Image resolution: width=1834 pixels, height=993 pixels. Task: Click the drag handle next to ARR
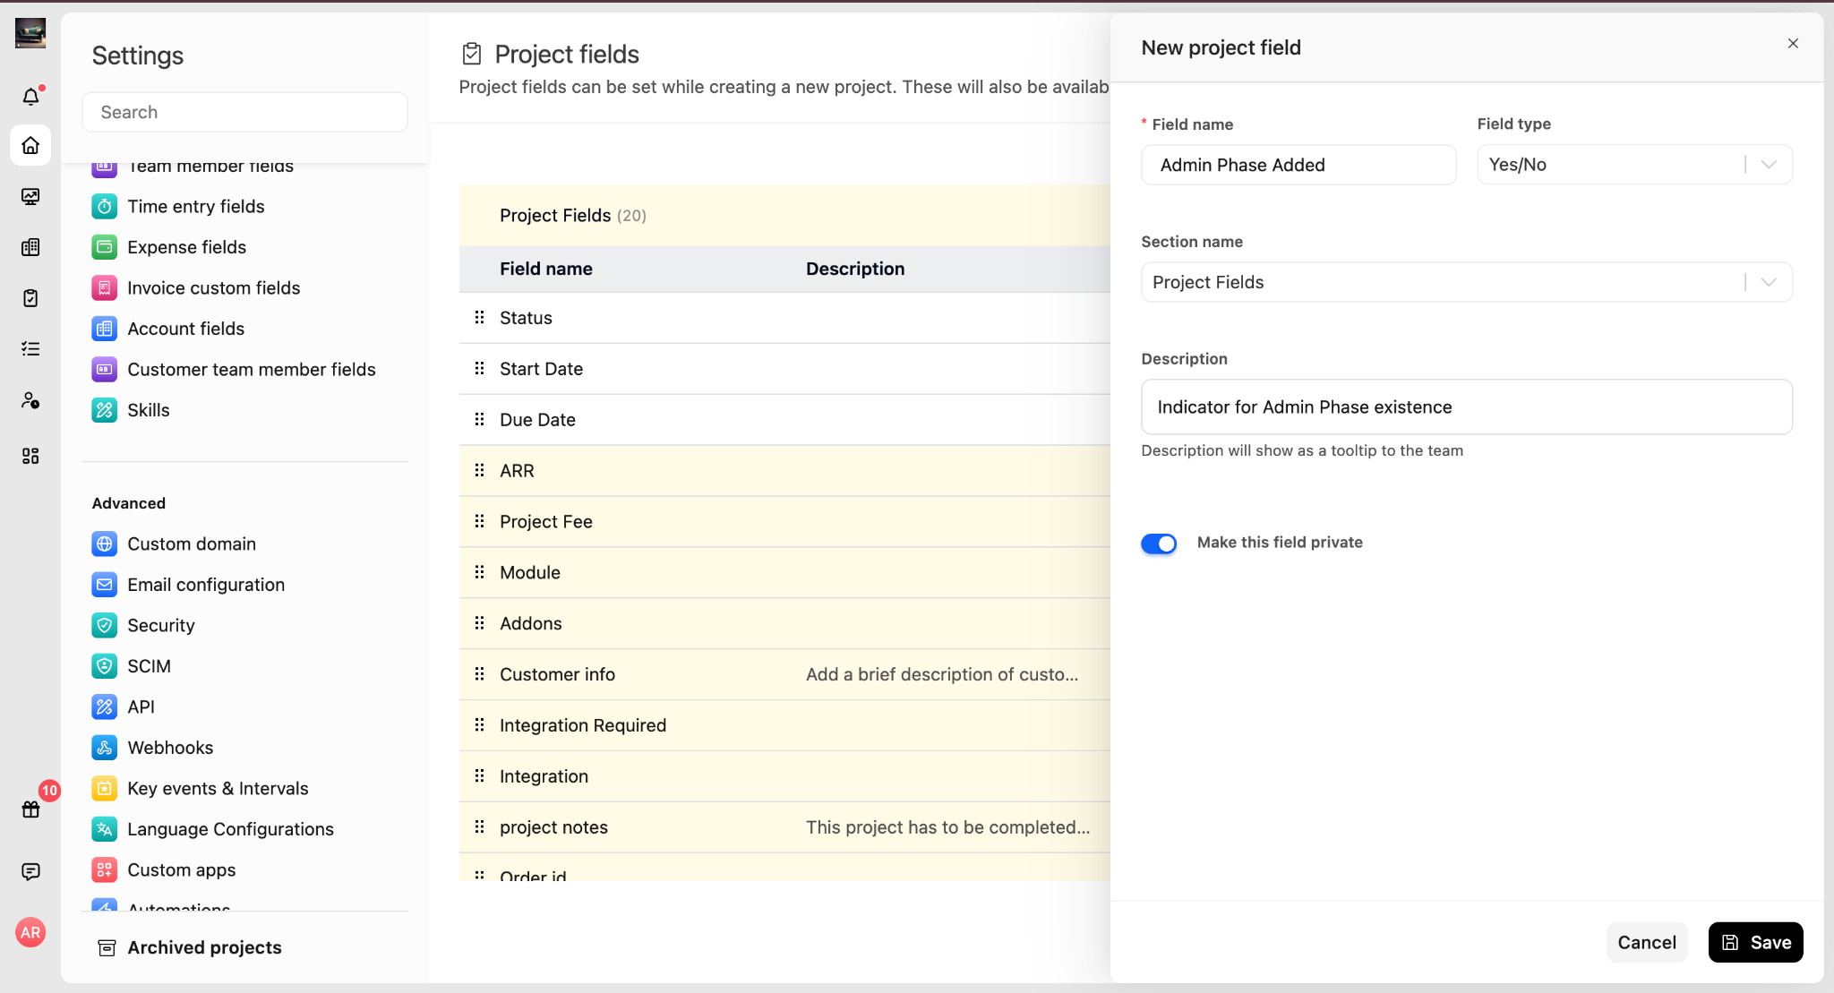click(x=479, y=470)
